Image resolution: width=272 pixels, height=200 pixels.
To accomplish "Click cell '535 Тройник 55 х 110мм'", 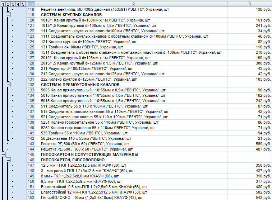I will 134,133.
